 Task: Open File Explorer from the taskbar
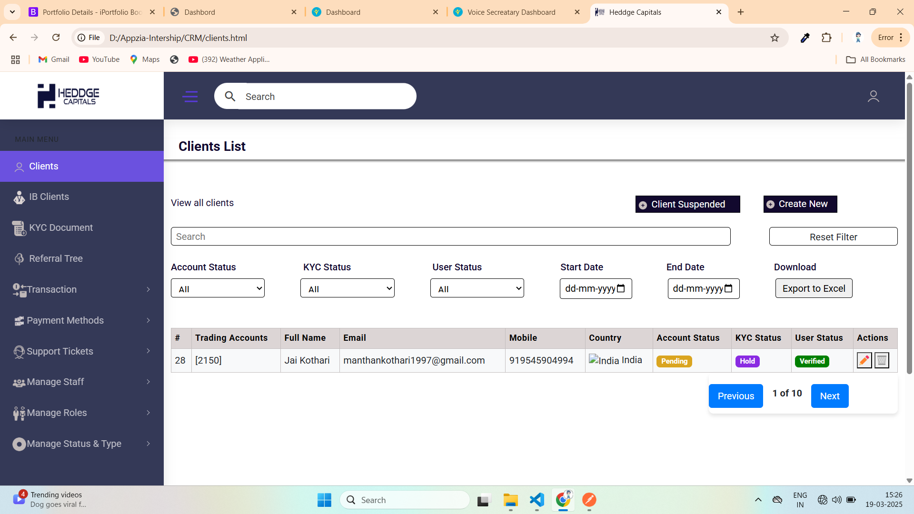[x=510, y=500]
